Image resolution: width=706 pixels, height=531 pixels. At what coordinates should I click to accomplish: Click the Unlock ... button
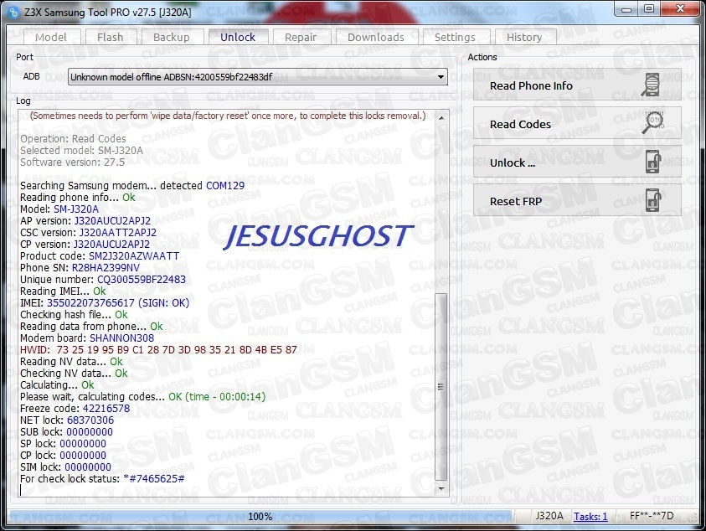click(577, 162)
